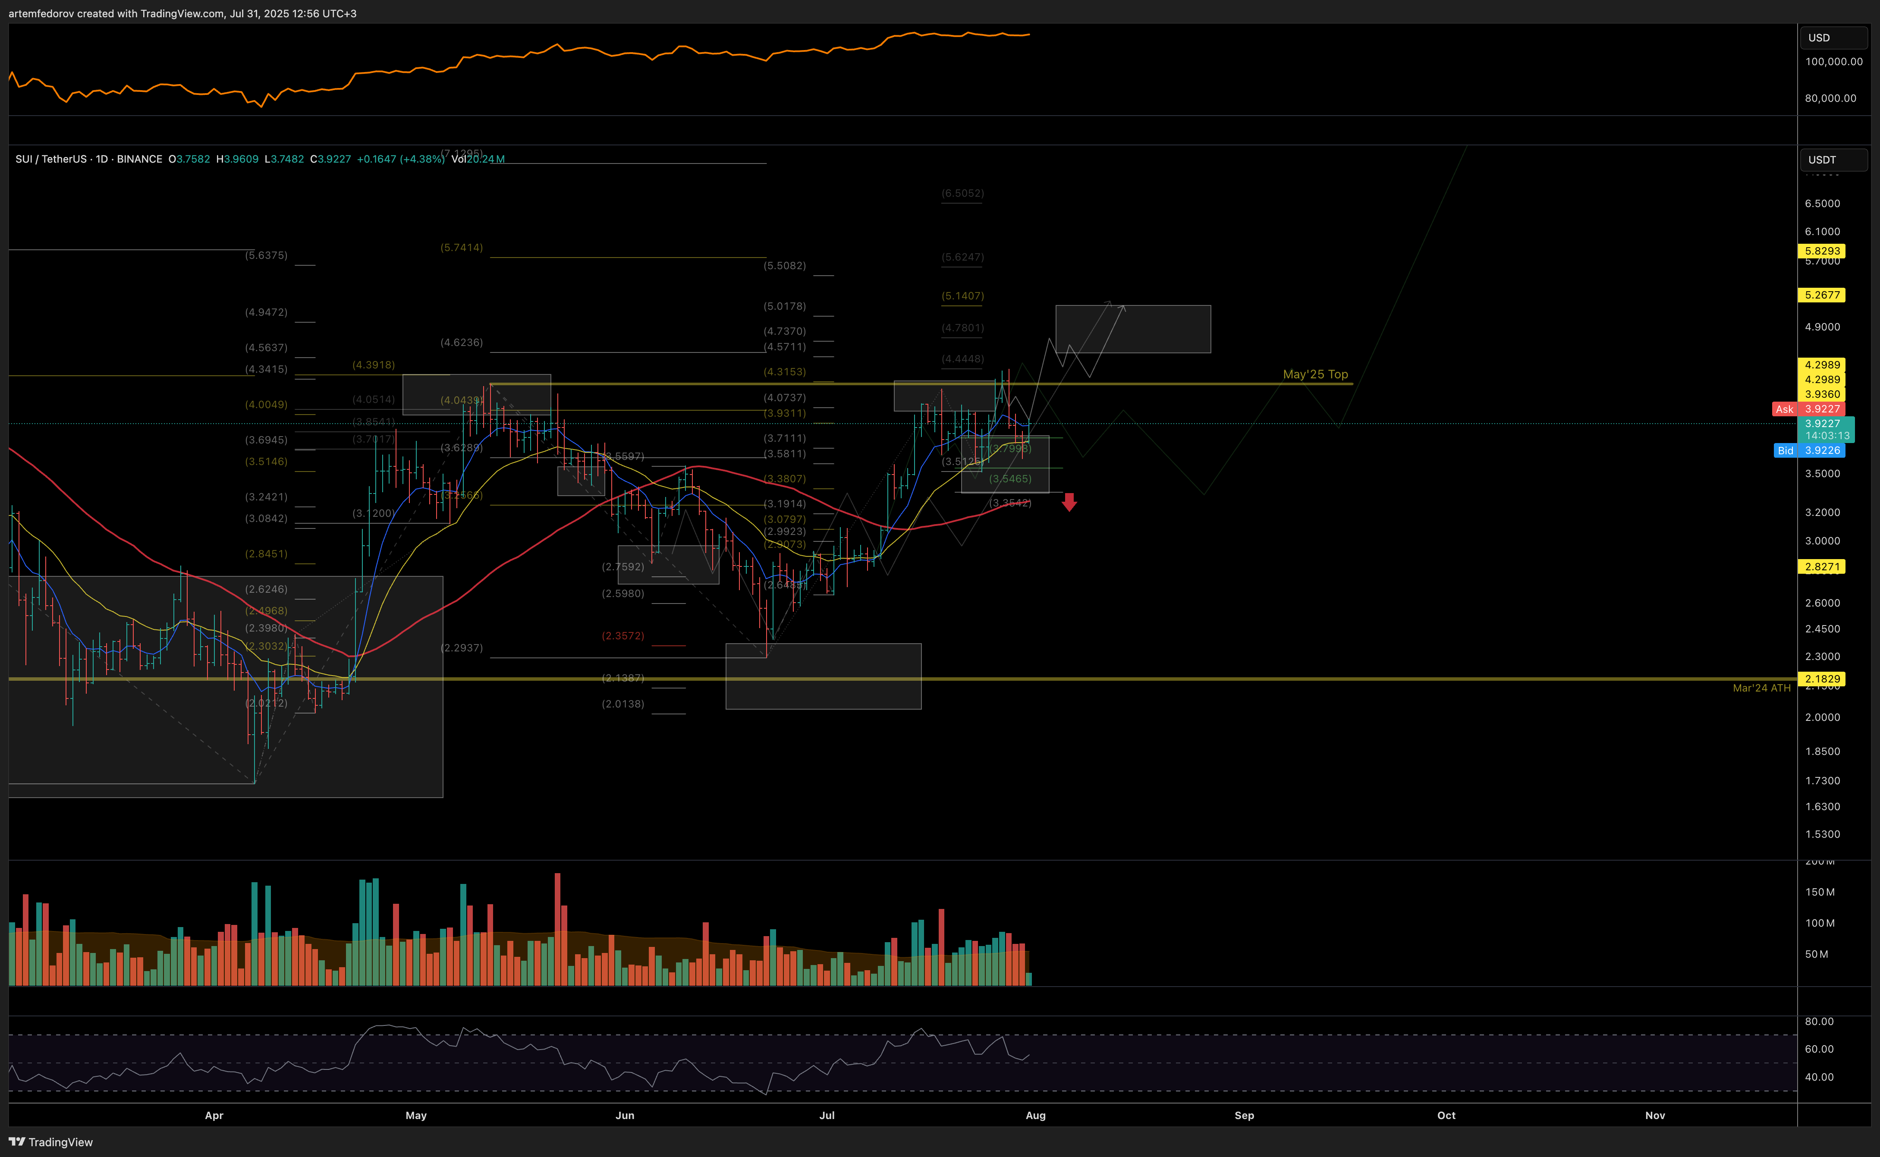Viewport: 1880px width, 1157px height.
Task: Click the Nov label on time axis
Action: pos(1656,1116)
